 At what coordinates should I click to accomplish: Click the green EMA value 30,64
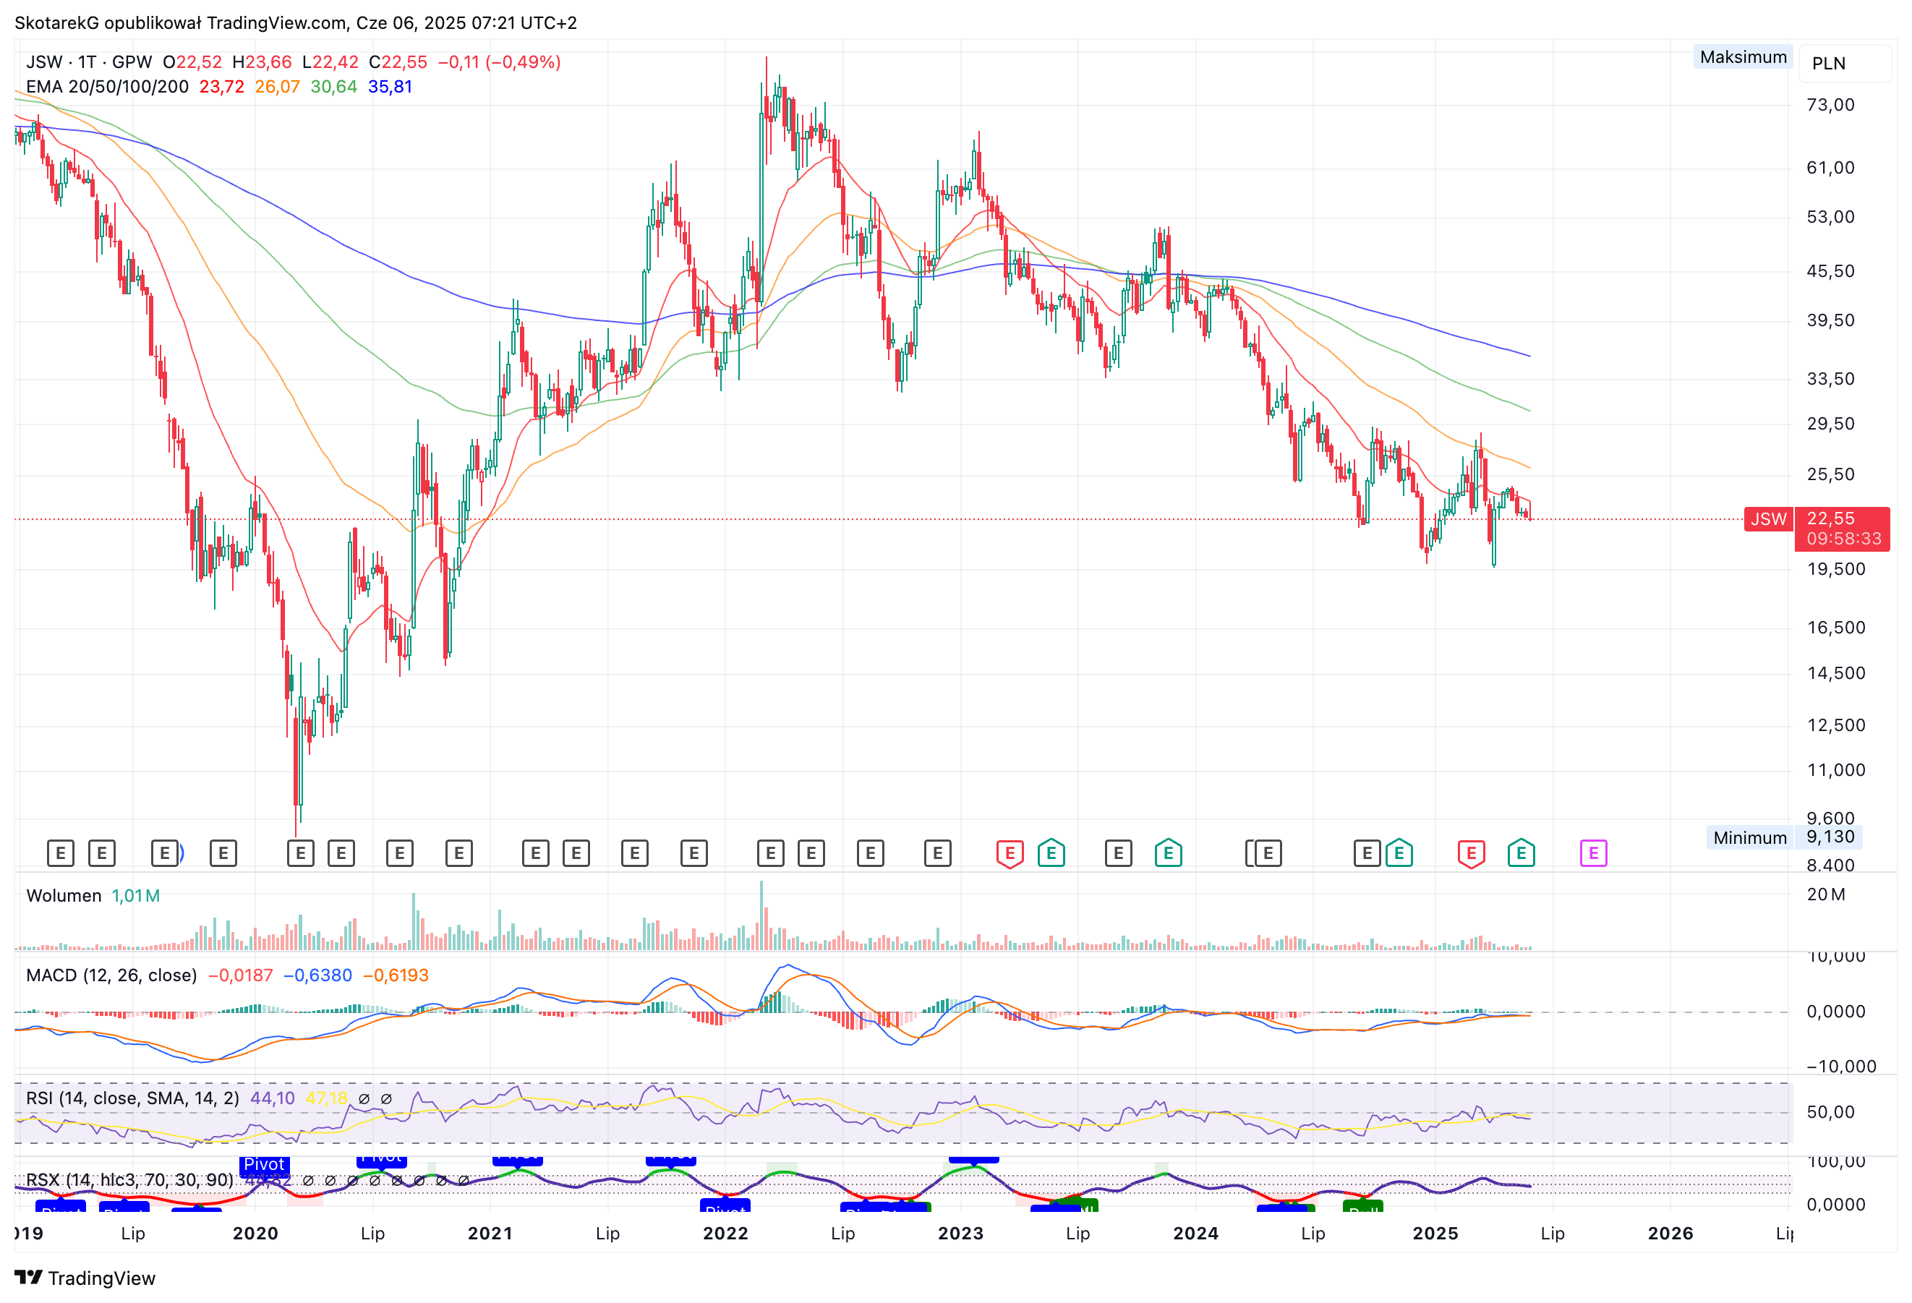point(333,86)
